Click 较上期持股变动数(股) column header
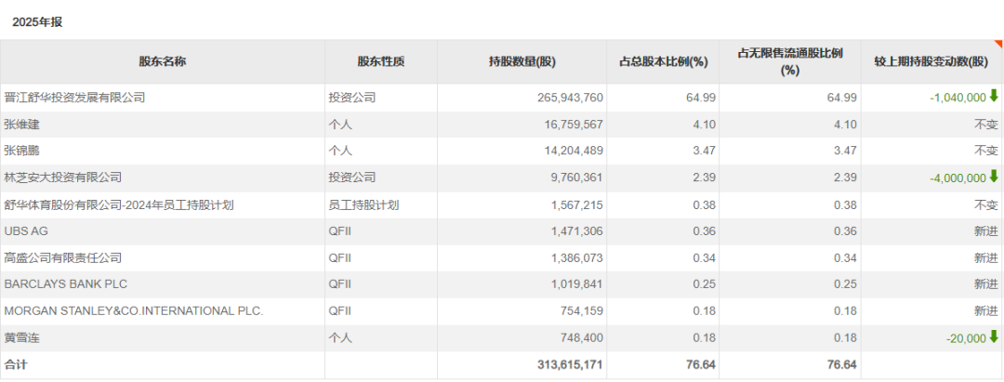 [x=931, y=62]
